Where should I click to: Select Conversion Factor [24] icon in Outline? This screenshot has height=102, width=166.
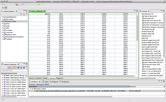tap(143, 65)
